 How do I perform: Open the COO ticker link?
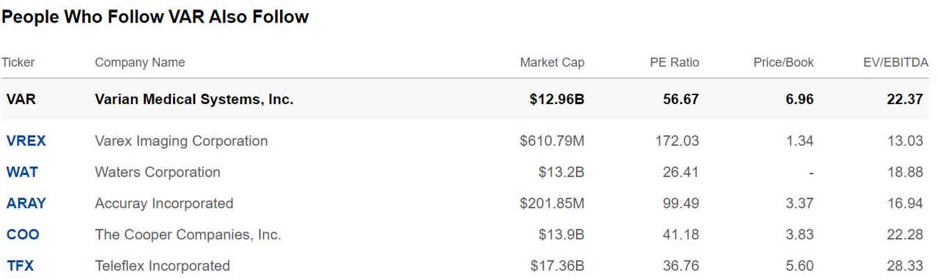(x=23, y=235)
